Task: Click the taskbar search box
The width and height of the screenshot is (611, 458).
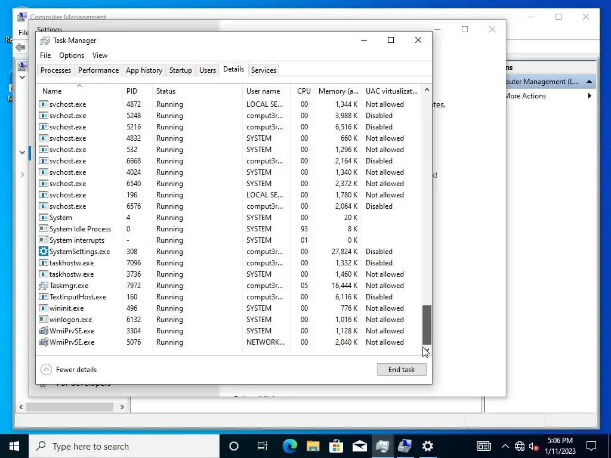Action: (124, 446)
